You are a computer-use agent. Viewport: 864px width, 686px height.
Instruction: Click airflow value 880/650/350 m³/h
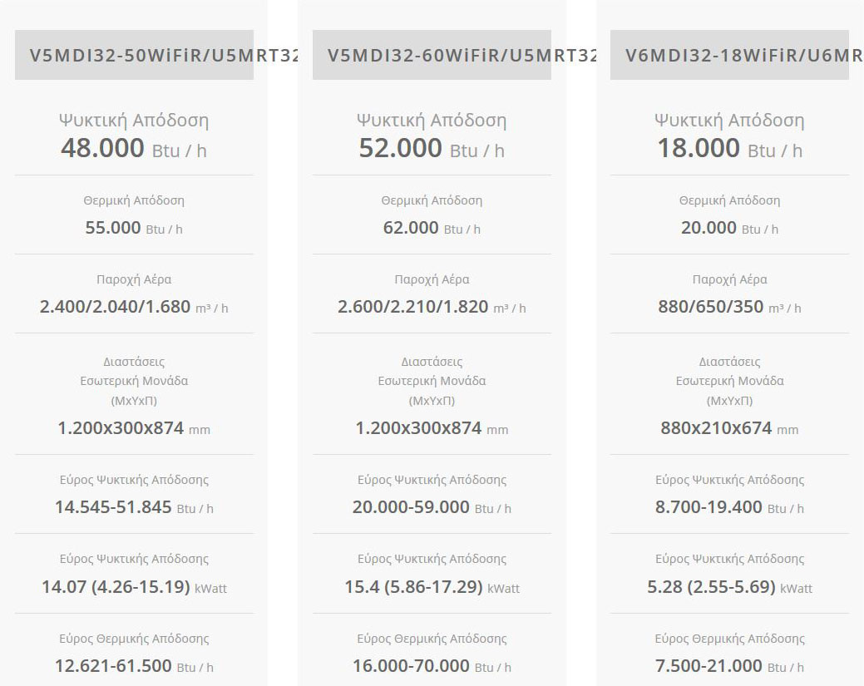[729, 307]
